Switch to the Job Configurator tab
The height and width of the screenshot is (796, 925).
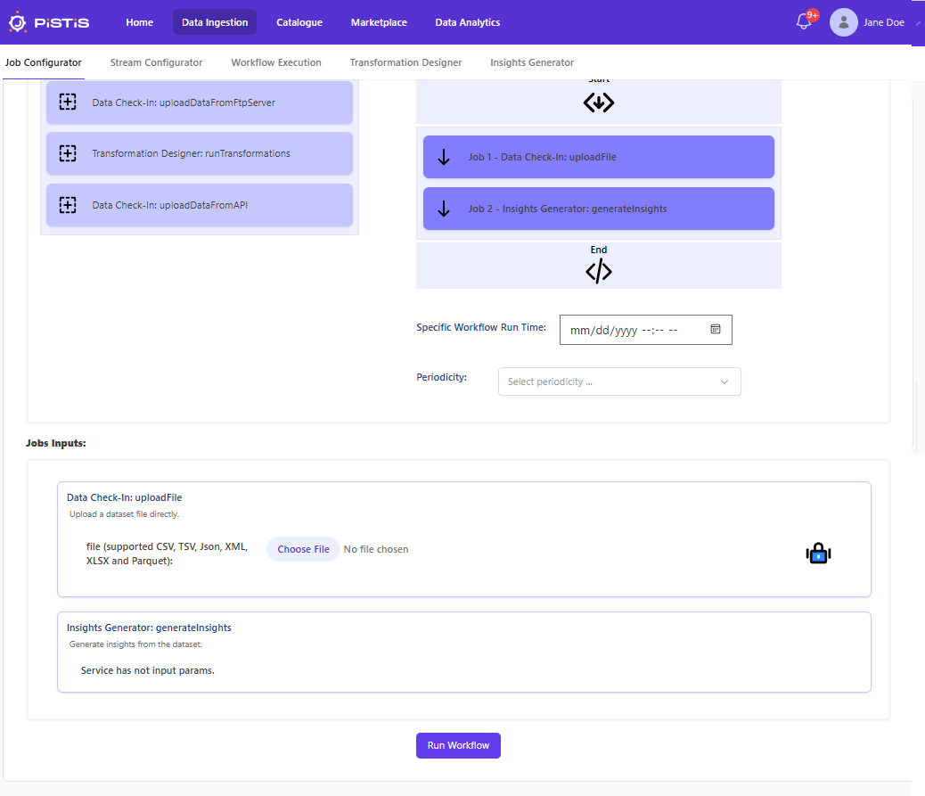(44, 62)
